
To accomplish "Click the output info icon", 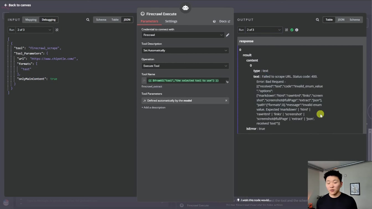I will coord(297,30).
